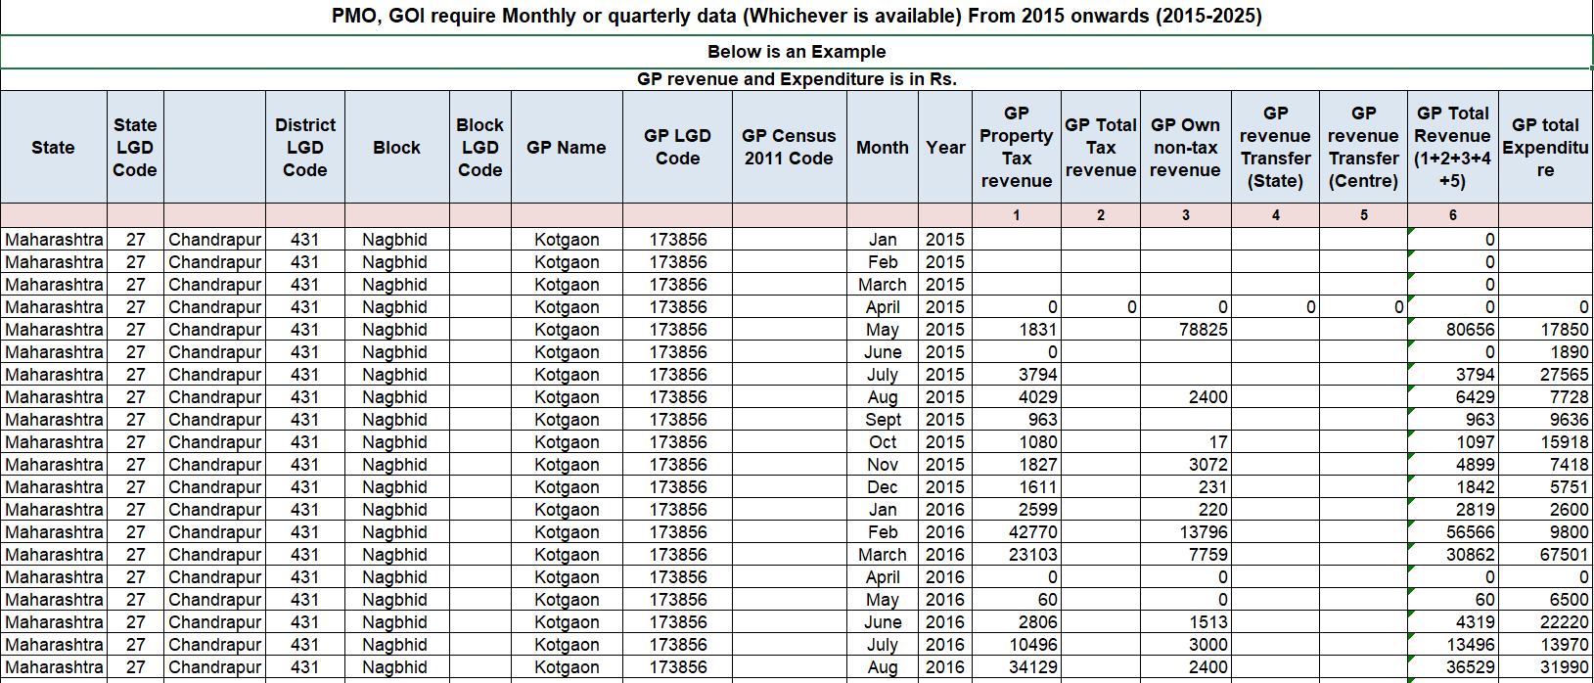This screenshot has height=683, width=1594.
Task: Select the 'Month' column header cell
Action: click(882, 148)
